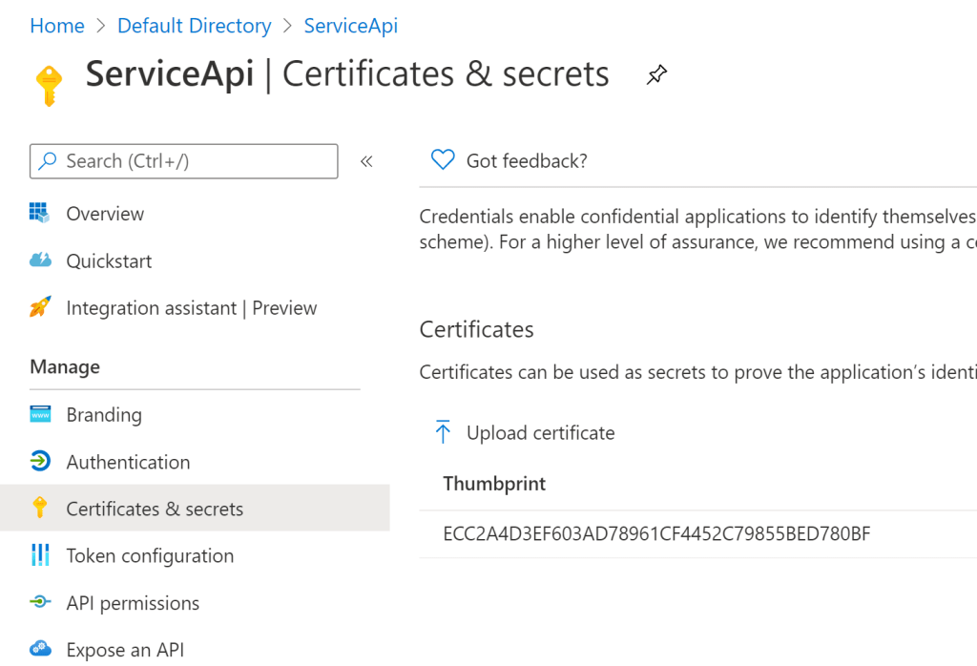Collapse the navigation pane with the double chevron
Viewport: 977px width, 666px height.
366,161
